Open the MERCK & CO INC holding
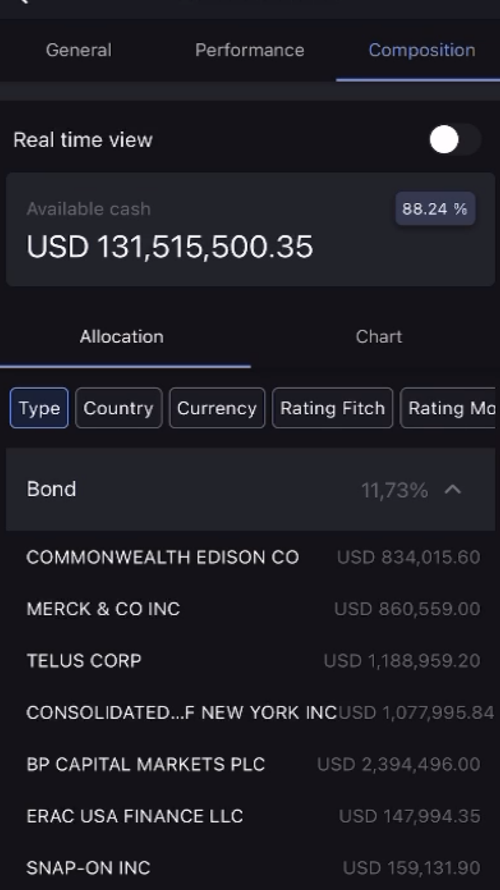500x890 pixels. 253,609
